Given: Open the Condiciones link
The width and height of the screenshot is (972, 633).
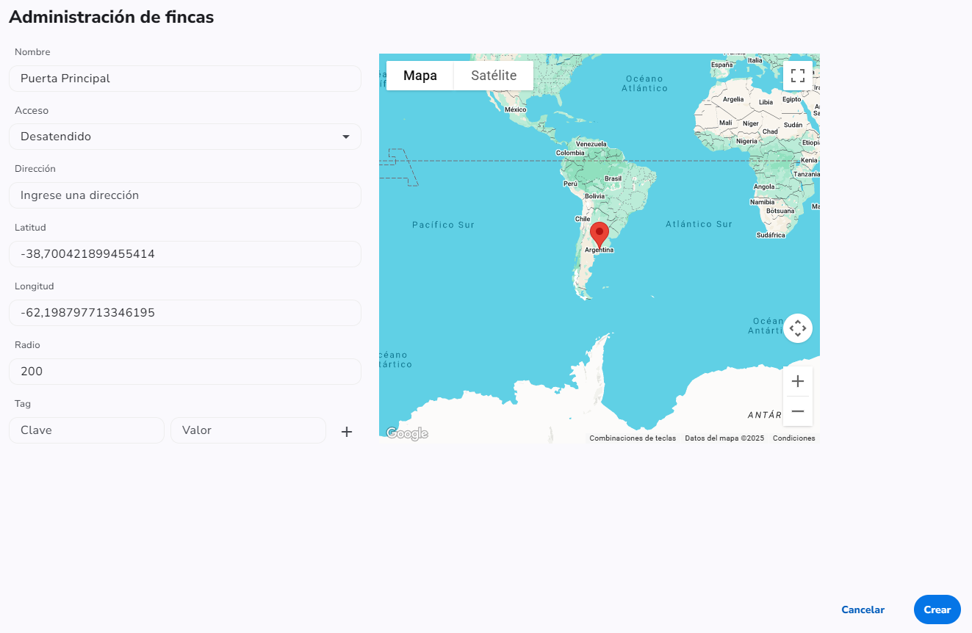Looking at the screenshot, I should click(794, 438).
